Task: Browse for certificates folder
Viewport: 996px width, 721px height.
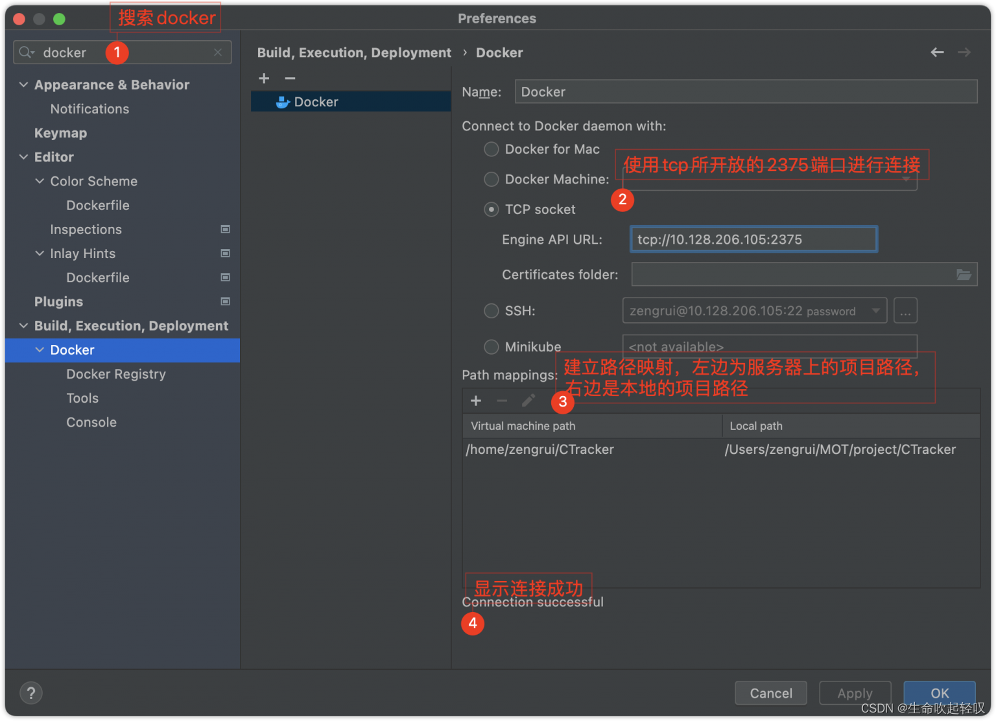Action: point(964,275)
